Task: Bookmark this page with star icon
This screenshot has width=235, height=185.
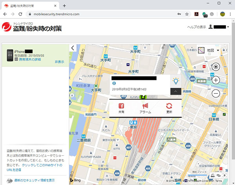Action: (187, 14)
